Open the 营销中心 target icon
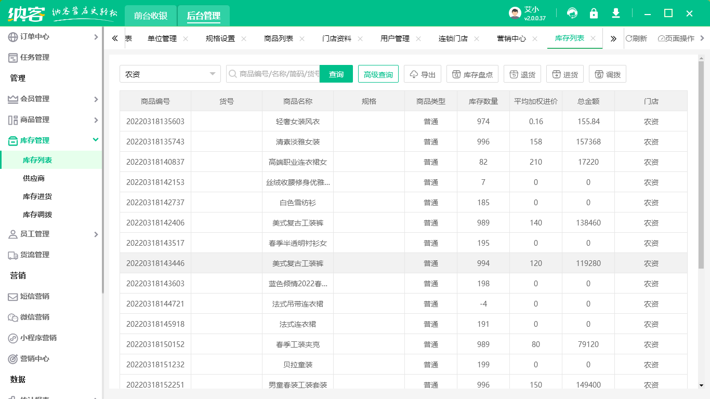This screenshot has width=710, height=399. (13, 359)
